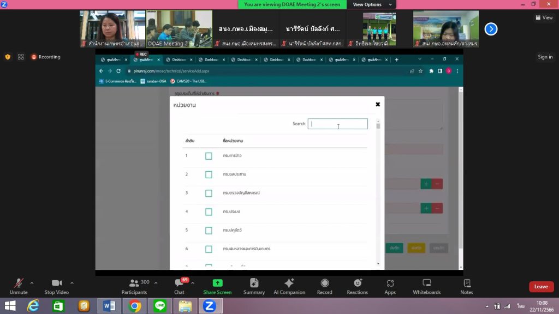The width and height of the screenshot is (559, 314).
Task: Expand video options arrow beside Stop Video
Action: (72, 283)
